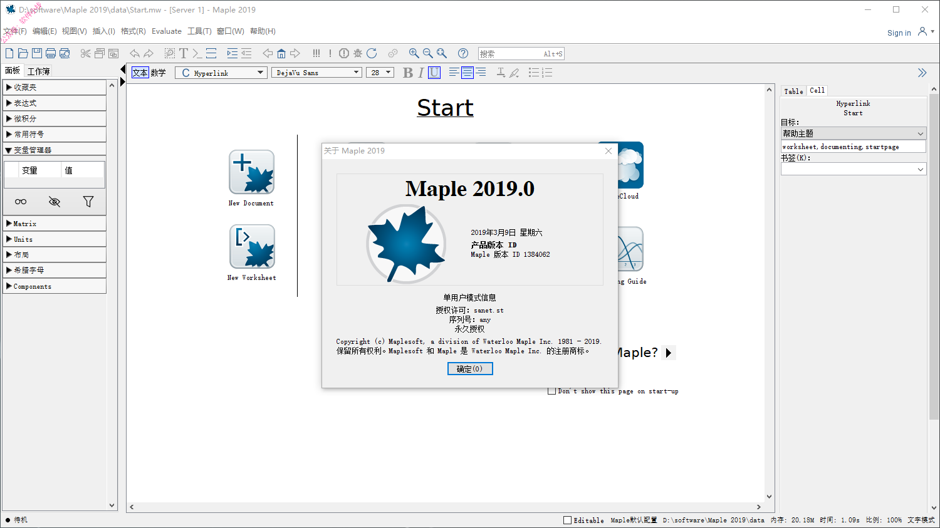Click the worksheet,documenting,startpage field

(x=853, y=147)
